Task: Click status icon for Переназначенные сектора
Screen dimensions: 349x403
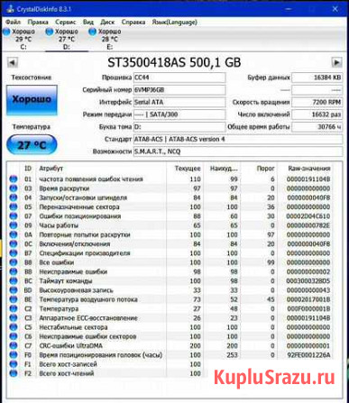Action: (14, 207)
